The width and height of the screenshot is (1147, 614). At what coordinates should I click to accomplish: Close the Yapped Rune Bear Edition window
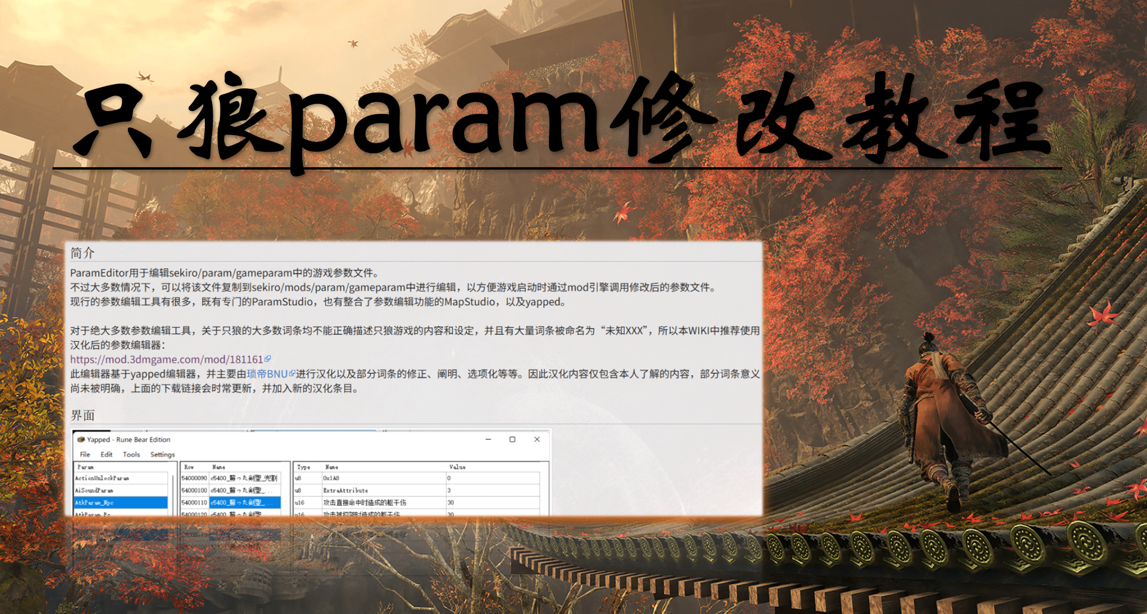click(536, 440)
